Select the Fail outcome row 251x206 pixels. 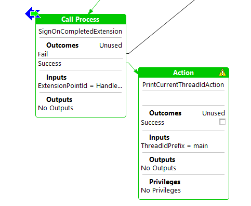81,54
